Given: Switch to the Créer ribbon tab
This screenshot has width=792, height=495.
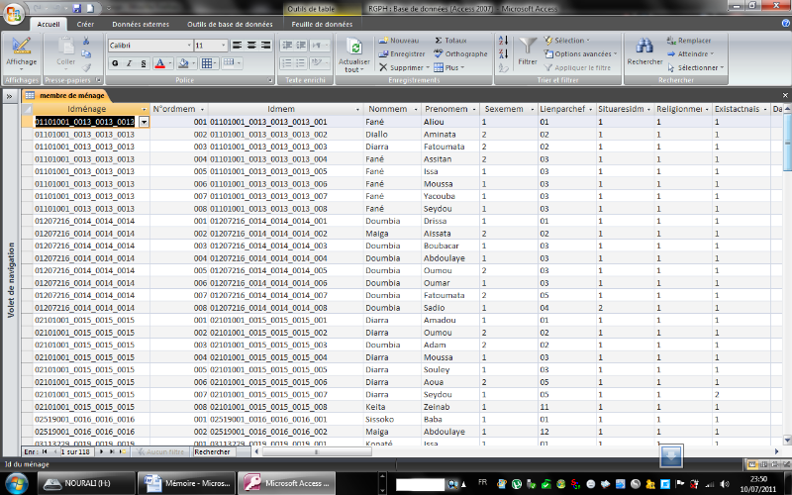Looking at the screenshot, I should pos(86,24).
